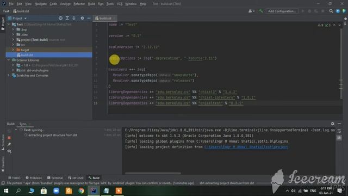Switch to the build.sbt editor tab
Screen dimensions: 348x196
pyautogui.click(x=105, y=18)
